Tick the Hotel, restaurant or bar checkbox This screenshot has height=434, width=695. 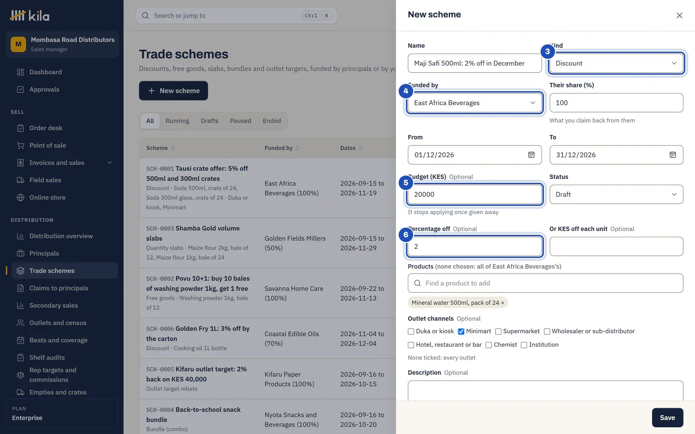[x=411, y=345]
